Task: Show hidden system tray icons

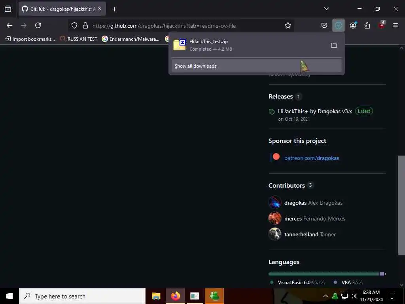Action: pos(326,296)
